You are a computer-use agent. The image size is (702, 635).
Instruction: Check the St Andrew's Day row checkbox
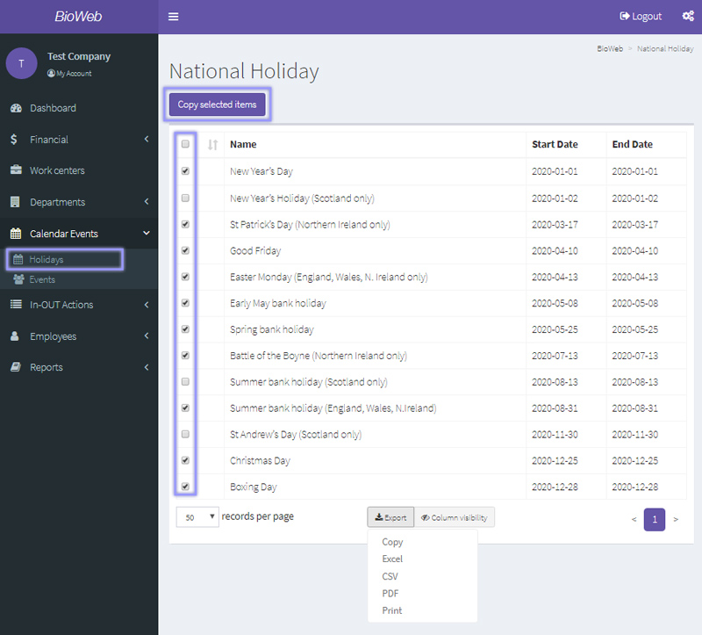click(185, 434)
